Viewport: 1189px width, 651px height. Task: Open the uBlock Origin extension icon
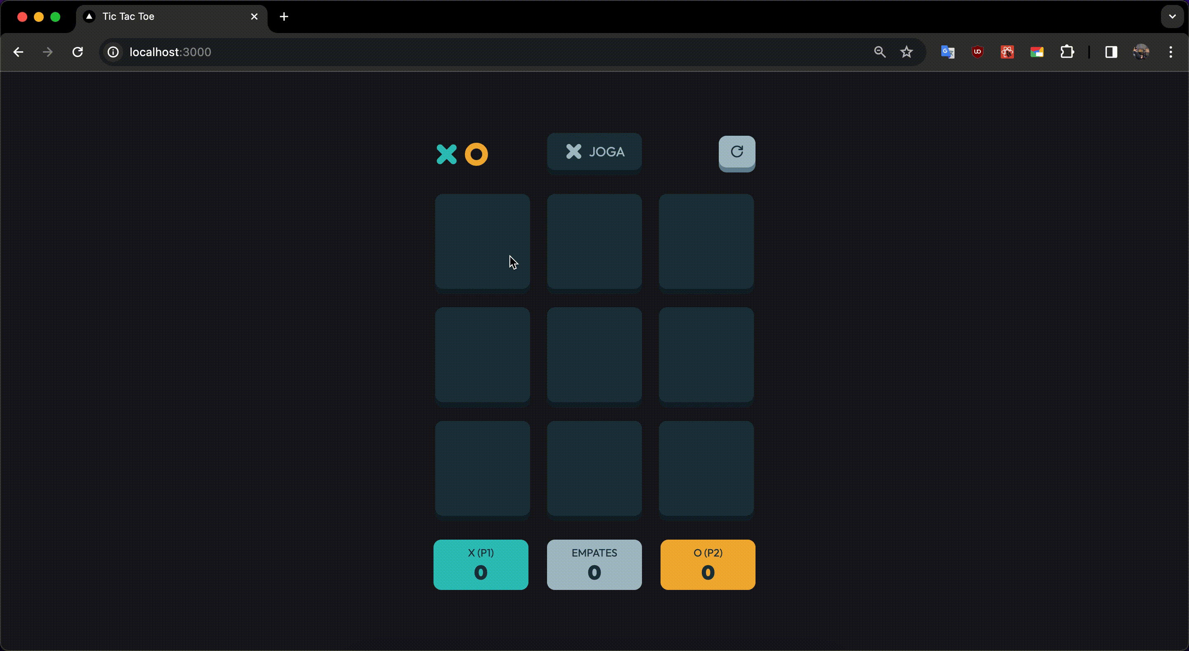pyautogui.click(x=977, y=52)
